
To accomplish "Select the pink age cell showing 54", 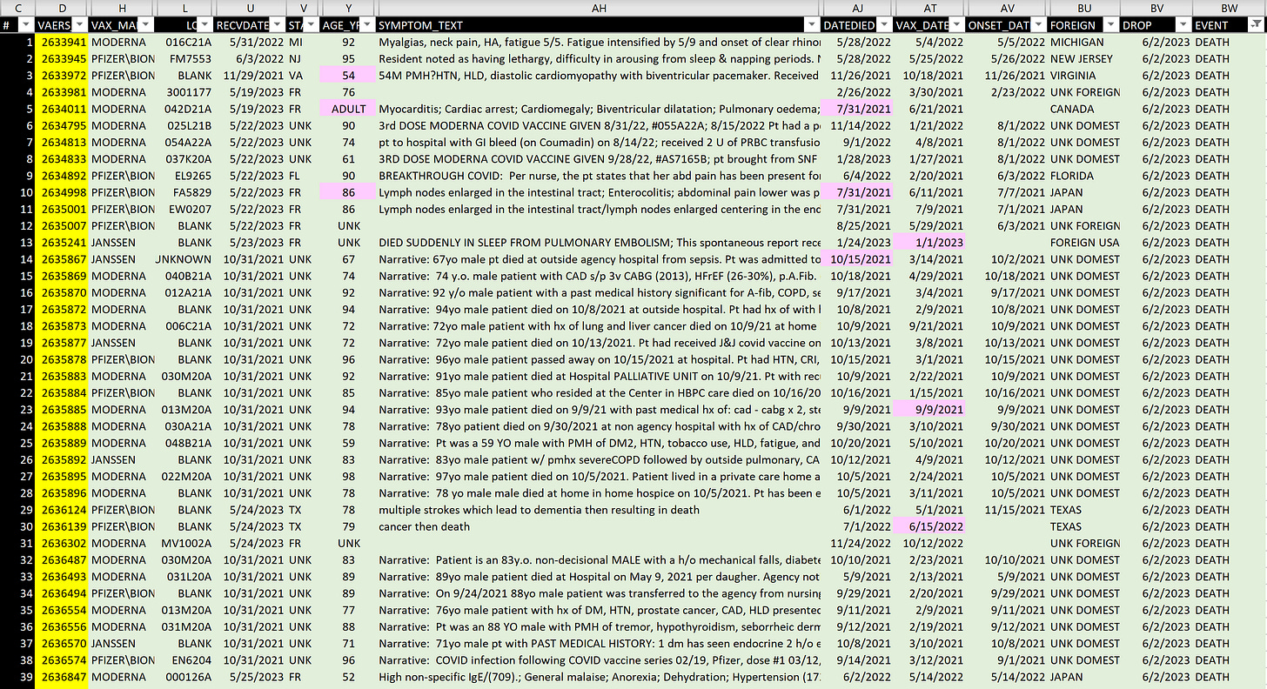I will [x=349, y=76].
